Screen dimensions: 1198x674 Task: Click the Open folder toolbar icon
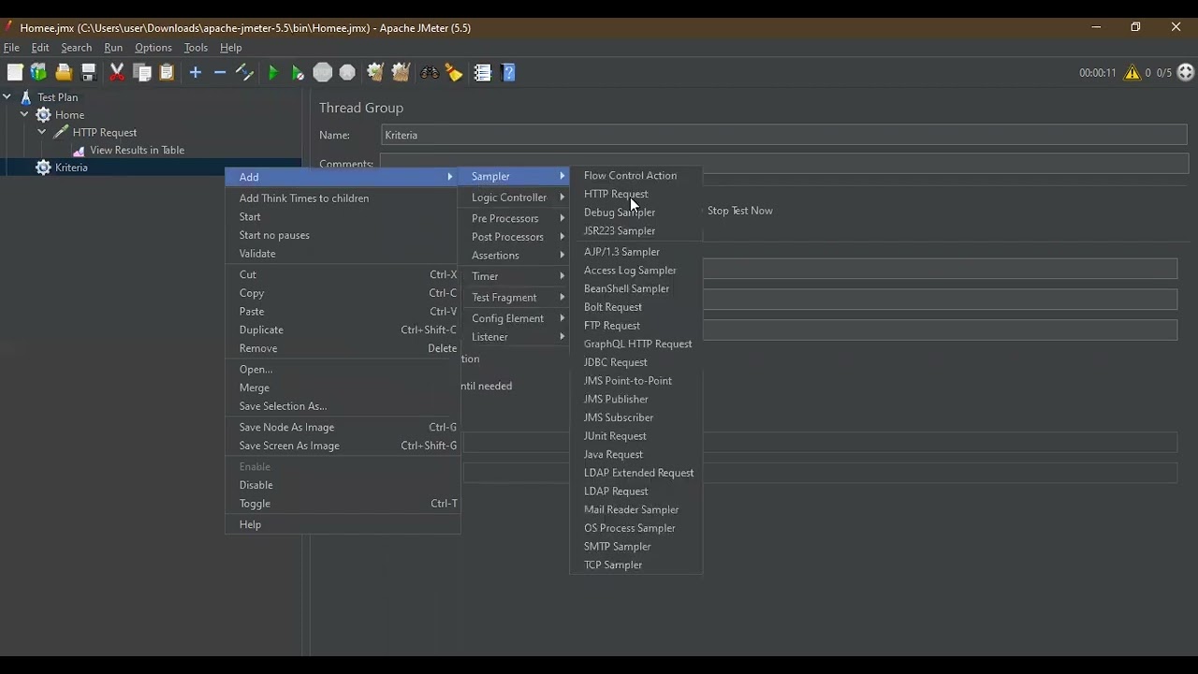click(64, 72)
